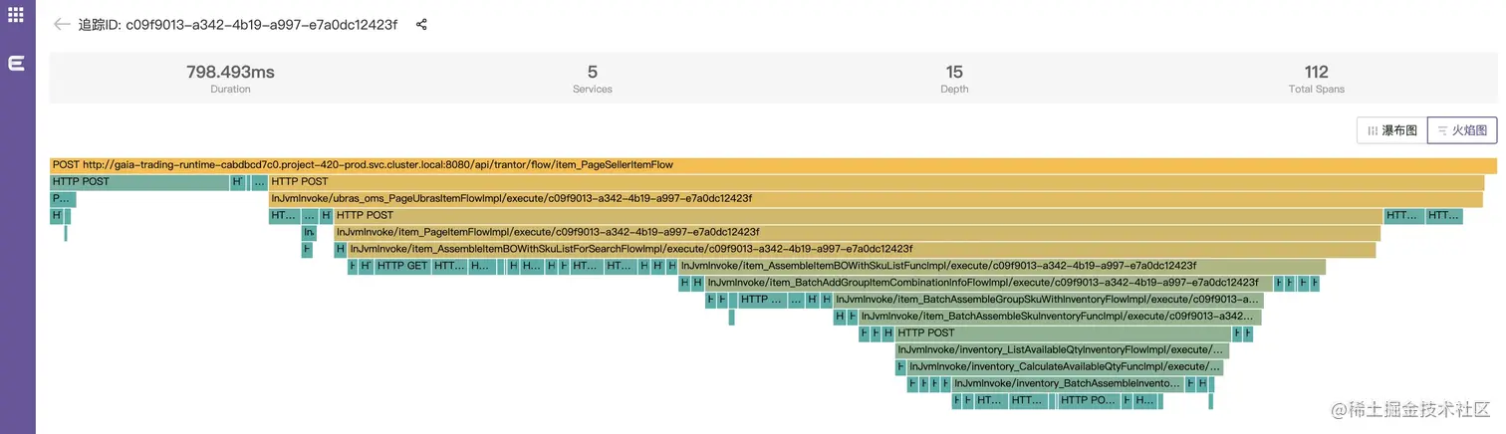This screenshot has height=434, width=1506.
Task: Select InJvmInvoke/ubras_oms_PageUbrasItemFlowImpl span
Action: tap(875, 199)
